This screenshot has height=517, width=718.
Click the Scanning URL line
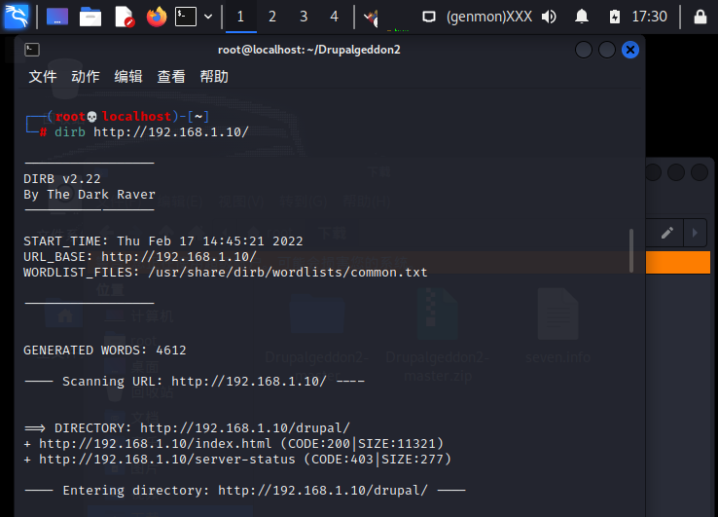(195, 382)
